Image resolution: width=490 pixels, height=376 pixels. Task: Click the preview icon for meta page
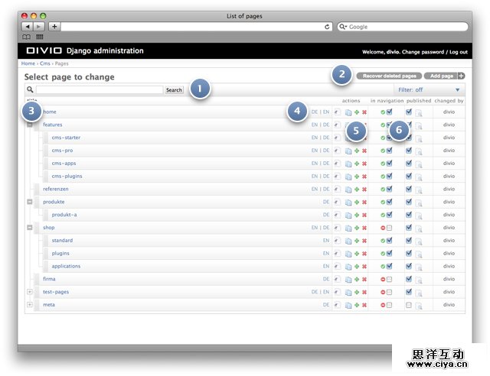coord(419,306)
